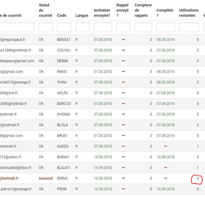The image size is (205, 197).
Task: Select the bounced status cell for IDRNA
Action: [x=46, y=178]
